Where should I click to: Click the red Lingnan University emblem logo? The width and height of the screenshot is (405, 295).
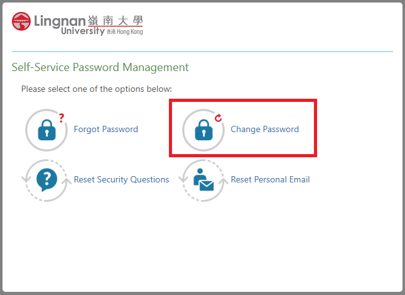coord(21,21)
